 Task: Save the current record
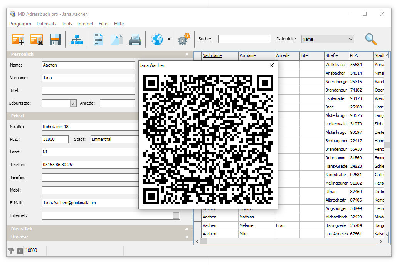point(55,39)
